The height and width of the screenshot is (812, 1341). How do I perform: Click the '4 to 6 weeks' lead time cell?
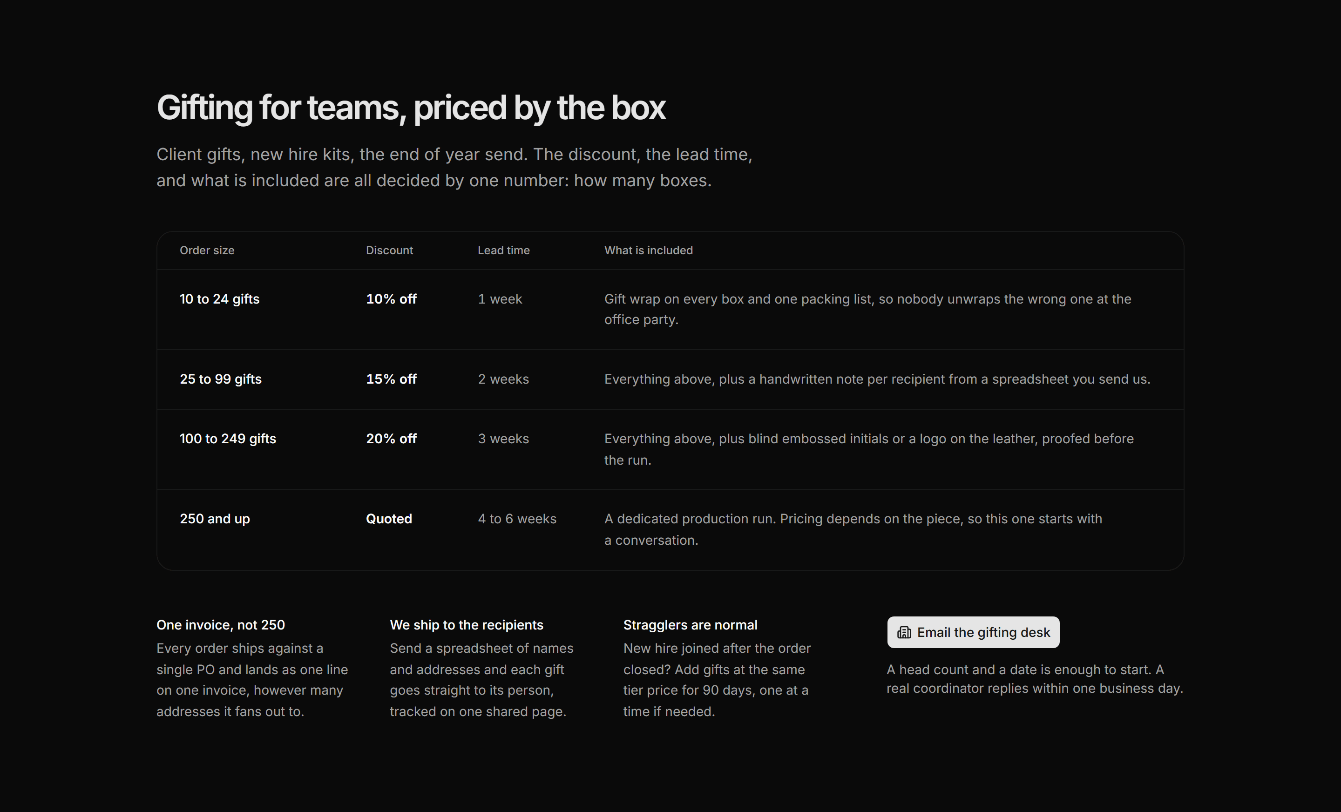click(x=517, y=519)
